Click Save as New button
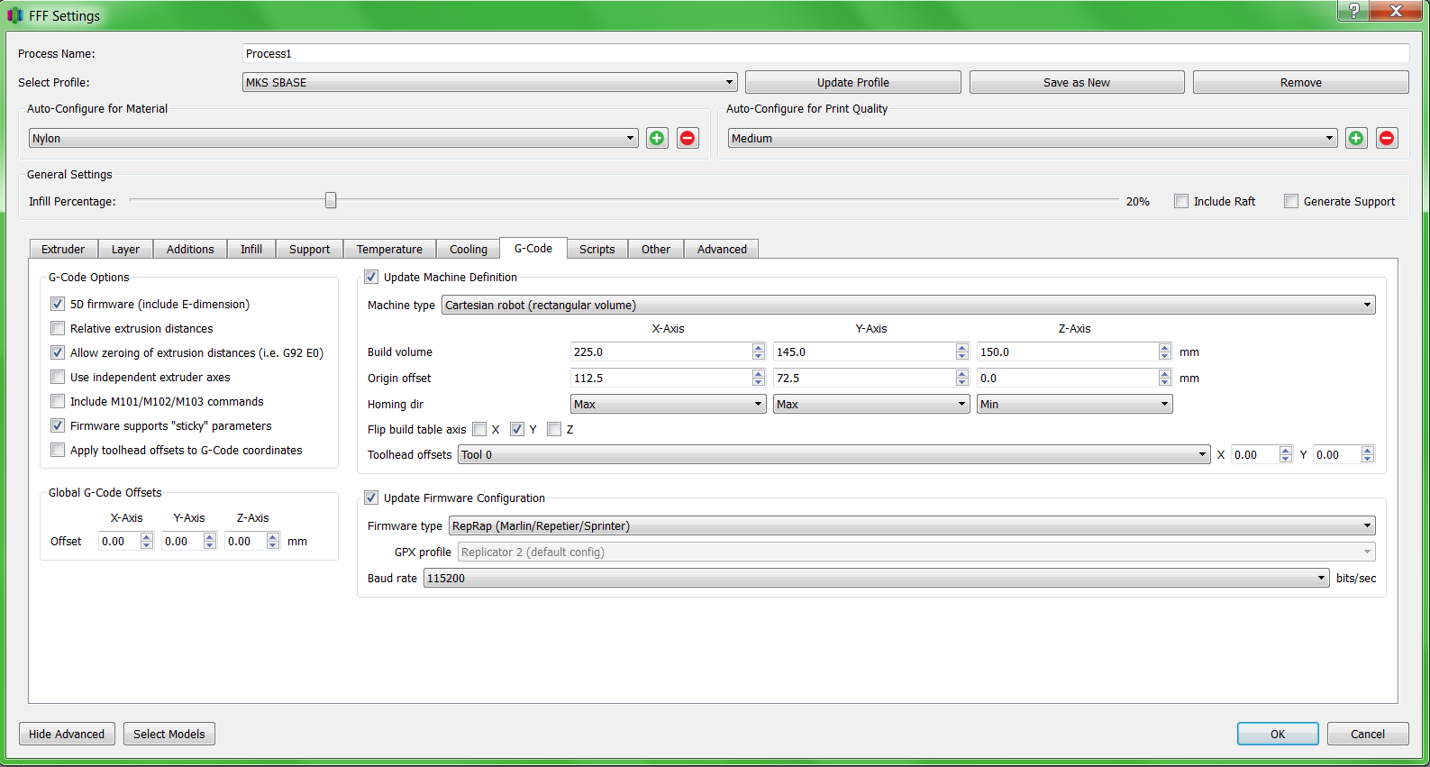This screenshot has width=1430, height=767. pos(1077,82)
